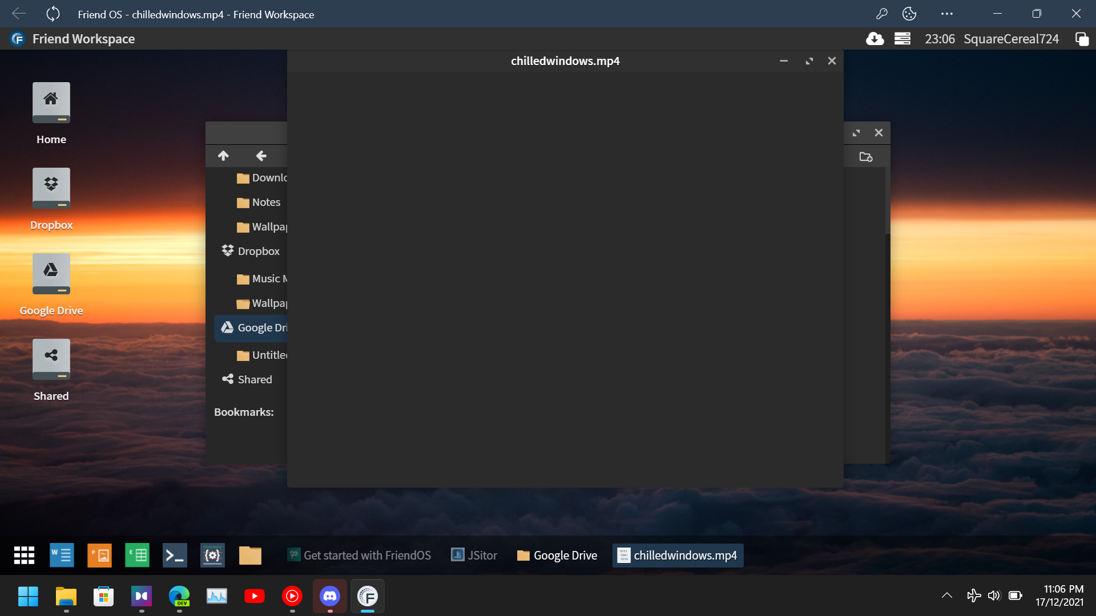Image resolution: width=1096 pixels, height=616 pixels.
Task: Open the Dropbox drive desktop icon
Action: (51, 189)
